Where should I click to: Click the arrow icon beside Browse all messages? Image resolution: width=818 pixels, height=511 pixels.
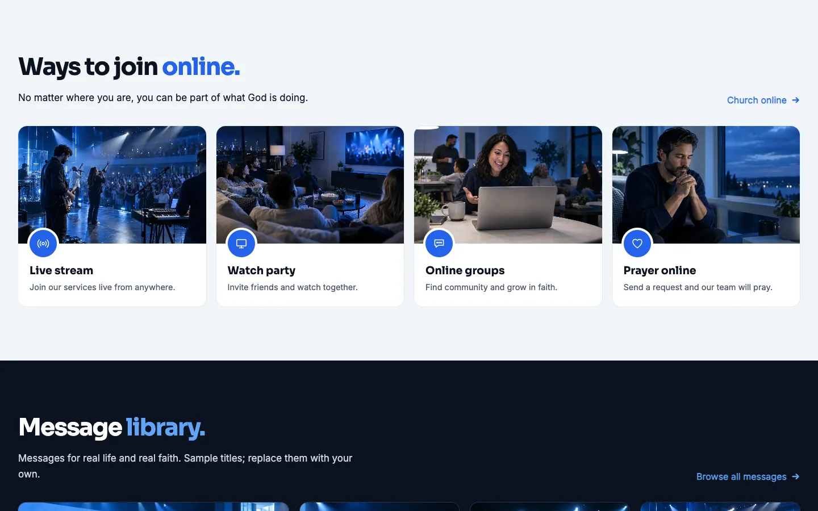796,476
